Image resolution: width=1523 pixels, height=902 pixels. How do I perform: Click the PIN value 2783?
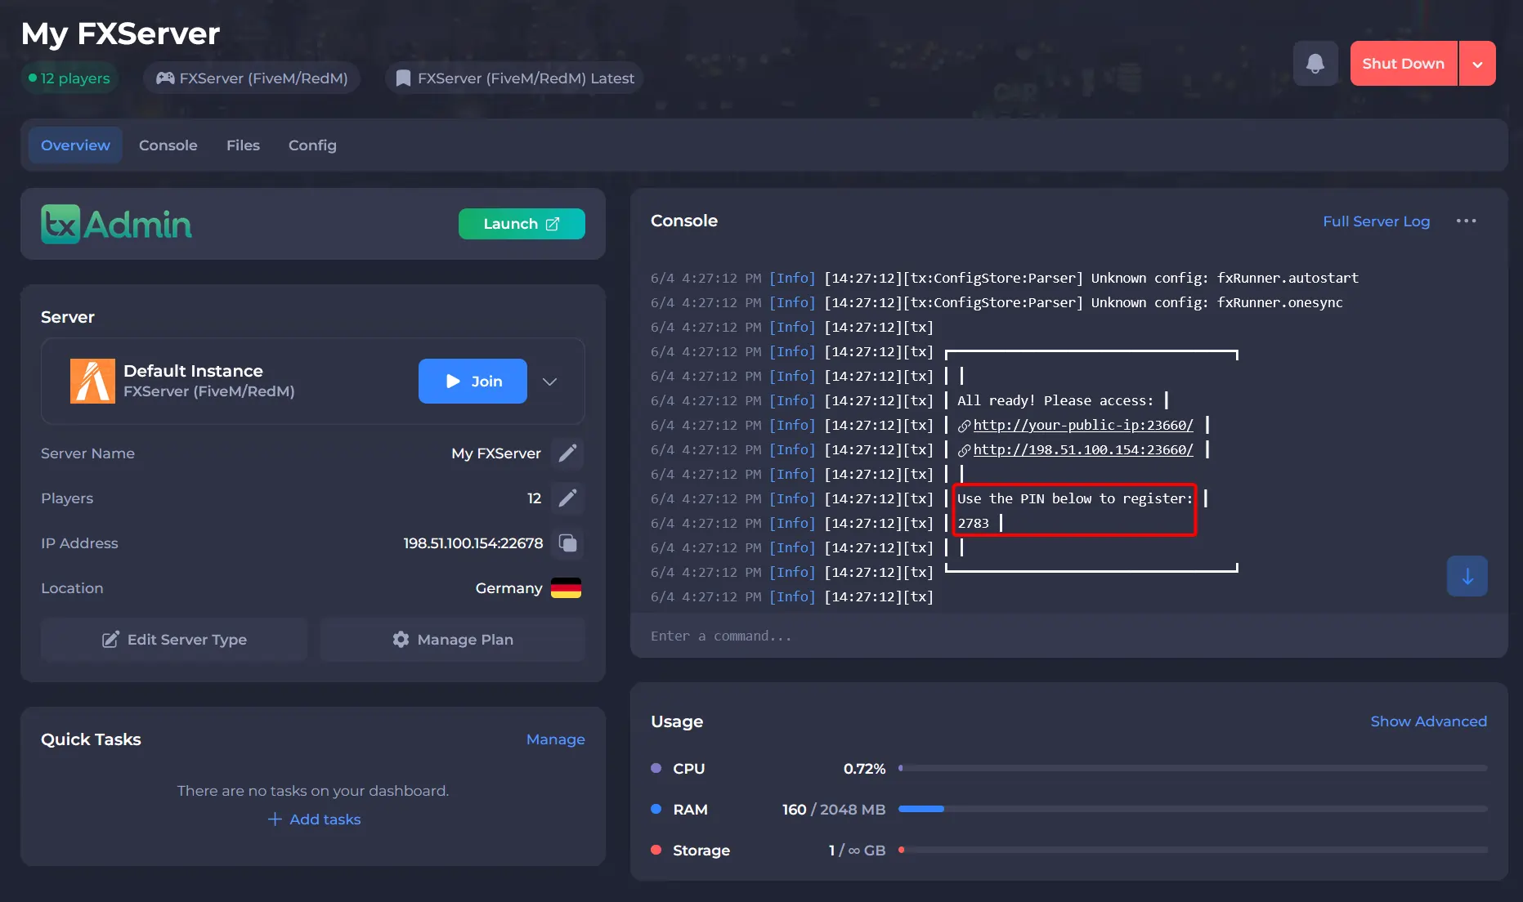(973, 523)
